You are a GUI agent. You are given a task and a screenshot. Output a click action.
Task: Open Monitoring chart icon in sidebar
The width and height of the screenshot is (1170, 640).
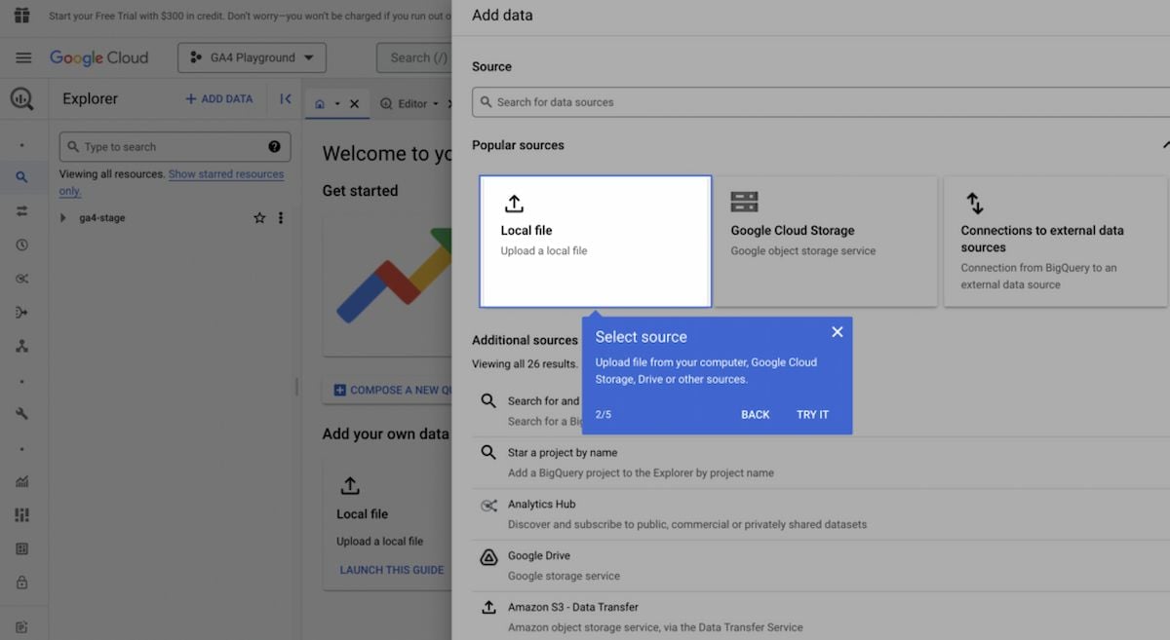point(21,481)
